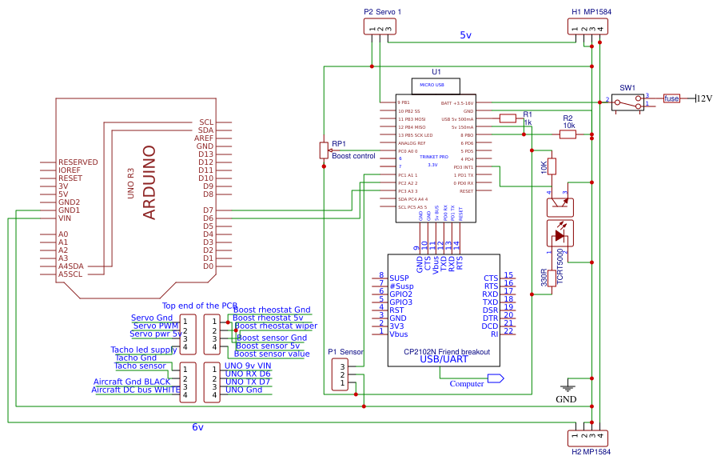Select the Computer port flag

[496, 378]
